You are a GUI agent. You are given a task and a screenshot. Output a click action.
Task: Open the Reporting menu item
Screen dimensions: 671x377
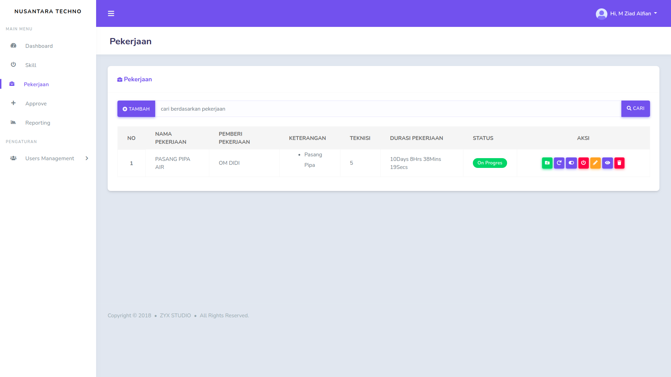(48, 123)
